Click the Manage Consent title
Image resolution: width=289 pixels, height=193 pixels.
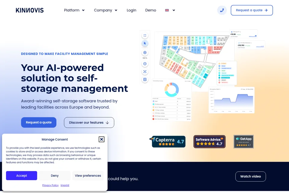pyautogui.click(x=55, y=139)
